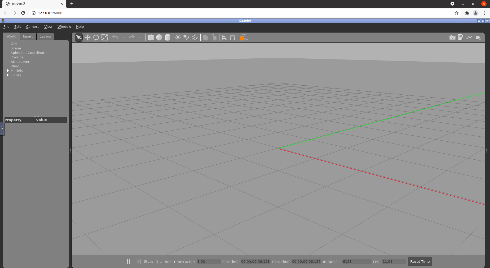Open the Camera menu
This screenshot has width=490, height=268.
33,26
